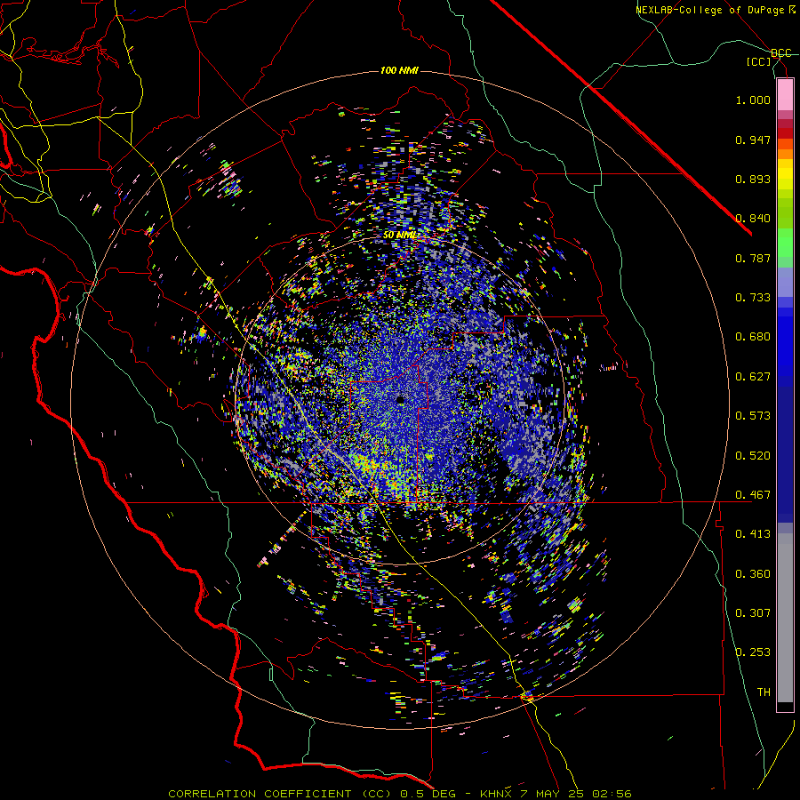The image size is (800, 800).
Task: Select the 0.413 color scale value
Action: click(x=753, y=534)
